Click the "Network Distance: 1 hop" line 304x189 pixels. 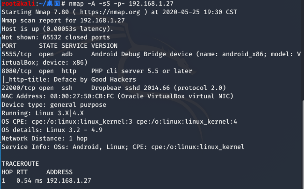click(x=45, y=138)
